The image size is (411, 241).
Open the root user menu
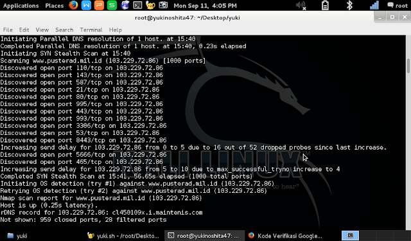pyautogui.click(x=398, y=6)
